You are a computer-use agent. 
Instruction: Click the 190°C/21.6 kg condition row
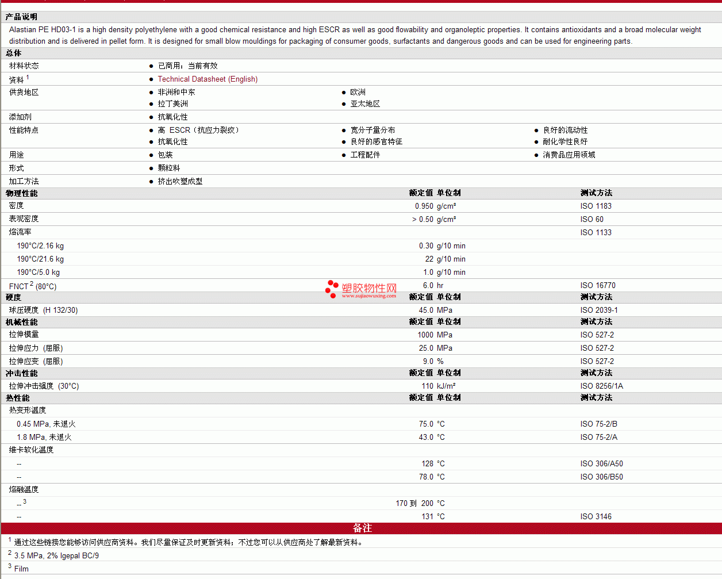pos(40,259)
